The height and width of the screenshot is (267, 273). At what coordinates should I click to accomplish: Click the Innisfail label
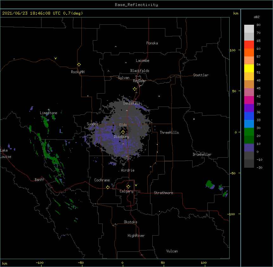[x=131, y=103]
